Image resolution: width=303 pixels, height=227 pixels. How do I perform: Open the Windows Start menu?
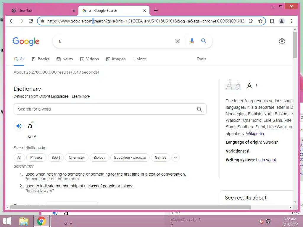pos(7,221)
